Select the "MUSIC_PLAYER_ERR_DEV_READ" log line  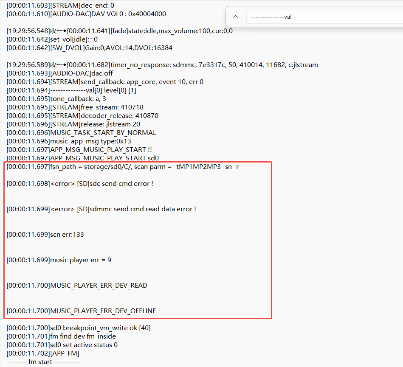pos(77,286)
